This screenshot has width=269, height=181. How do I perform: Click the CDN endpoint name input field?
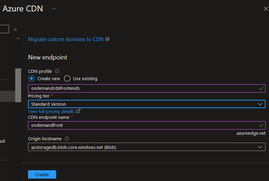pyautogui.click(x=147, y=125)
